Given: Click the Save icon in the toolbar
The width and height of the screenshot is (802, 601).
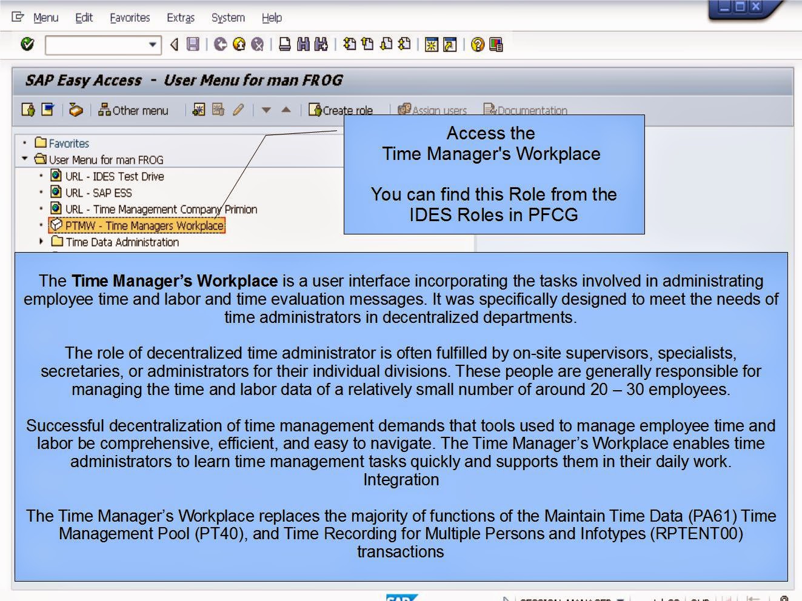Looking at the screenshot, I should click(x=192, y=44).
